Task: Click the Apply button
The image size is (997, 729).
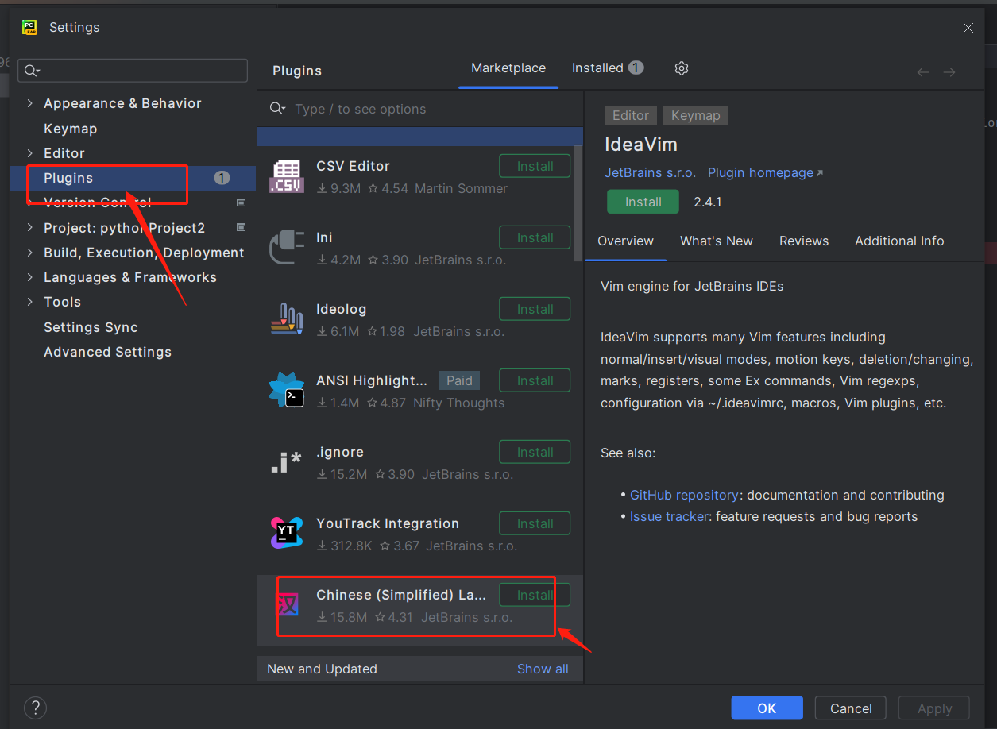Action: pos(934,708)
